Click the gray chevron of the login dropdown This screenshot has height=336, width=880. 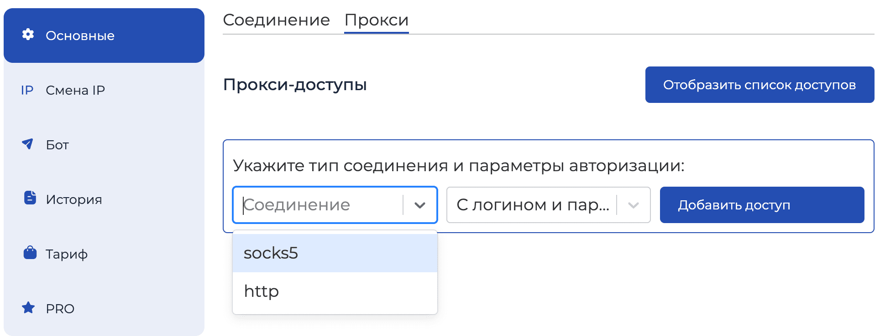click(x=633, y=205)
